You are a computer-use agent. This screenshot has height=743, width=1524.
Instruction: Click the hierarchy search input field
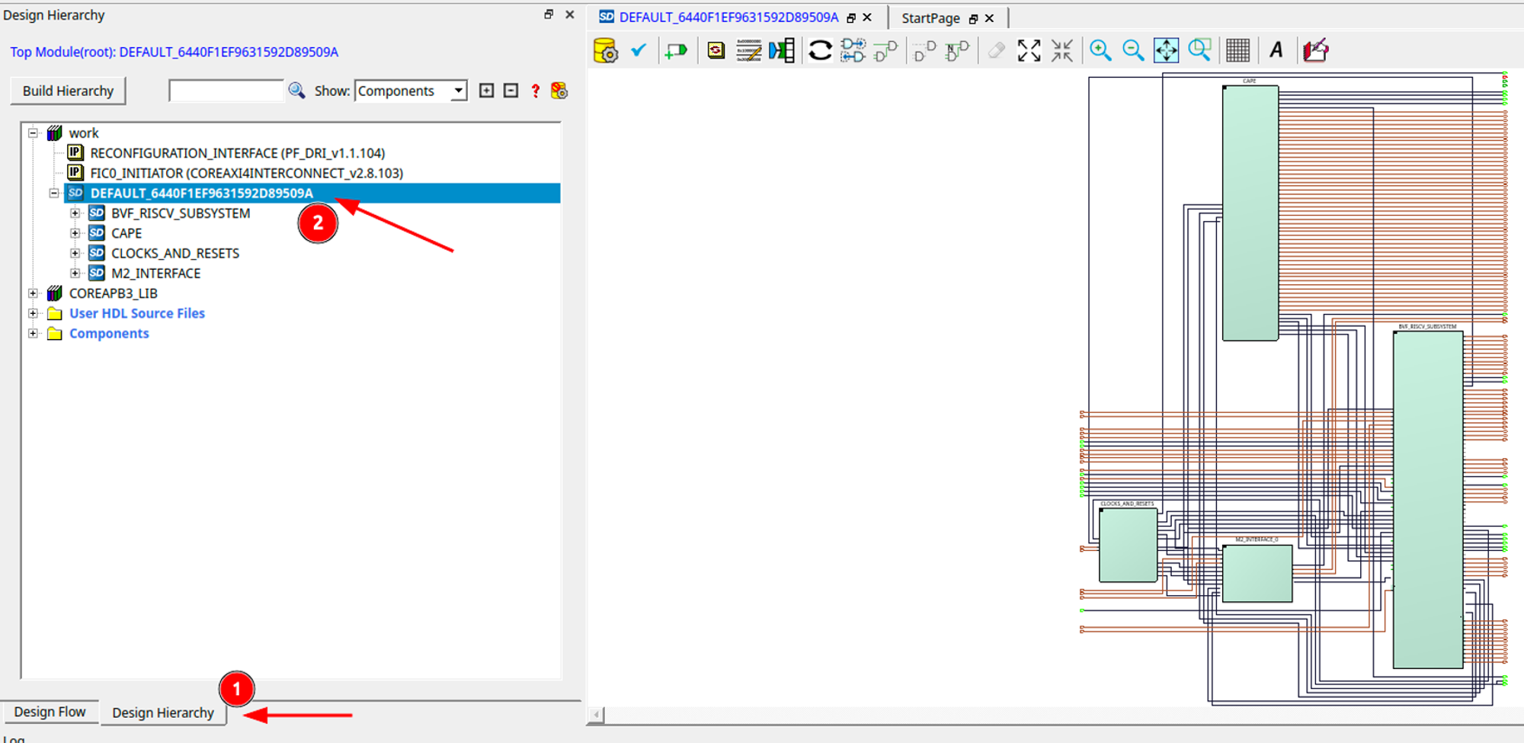point(226,91)
